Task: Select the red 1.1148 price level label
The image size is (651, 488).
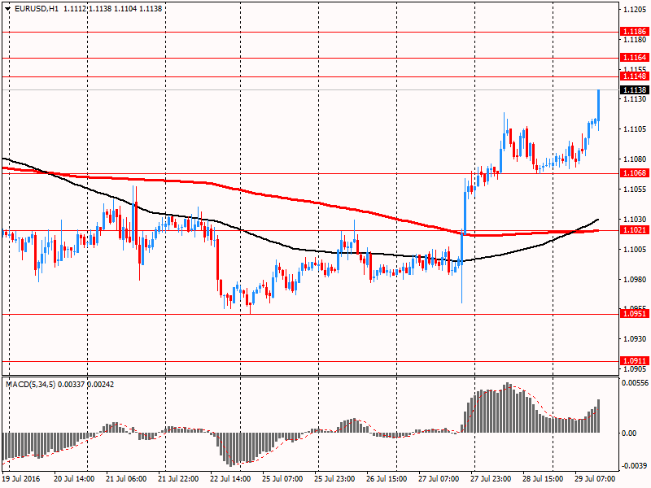Action: pos(635,76)
